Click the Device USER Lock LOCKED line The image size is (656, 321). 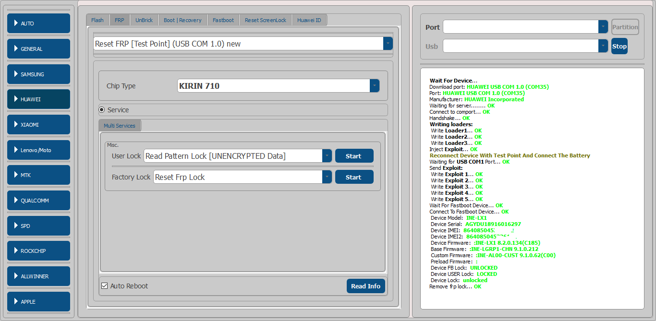click(464, 274)
